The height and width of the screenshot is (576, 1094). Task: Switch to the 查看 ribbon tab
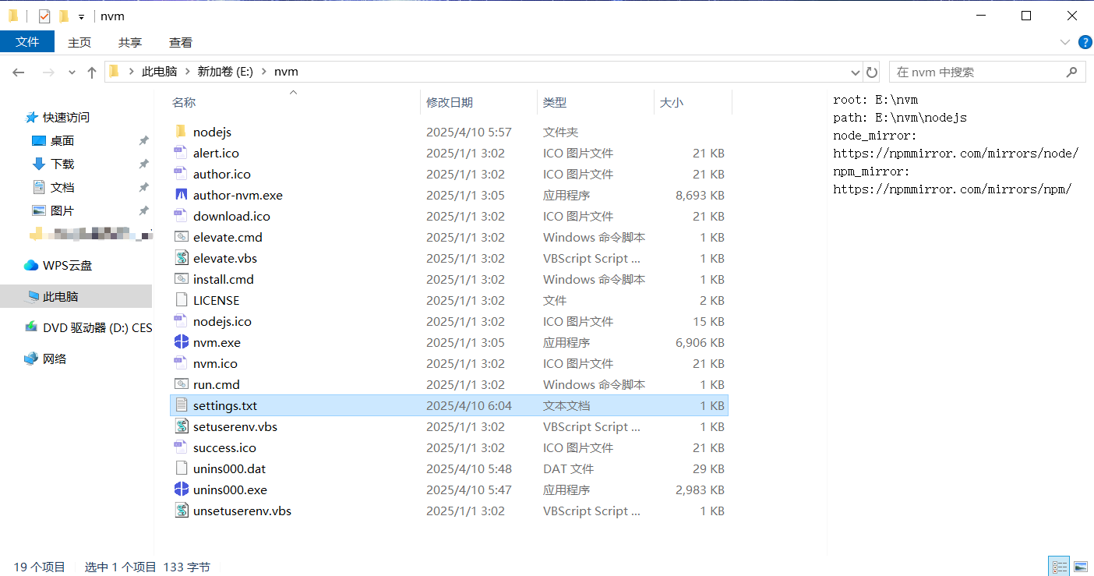180,42
